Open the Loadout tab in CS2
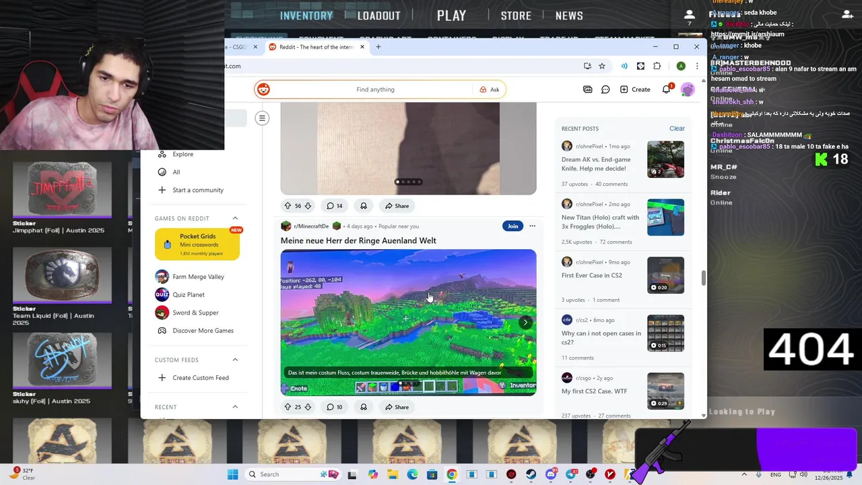862x485 pixels. click(x=378, y=15)
